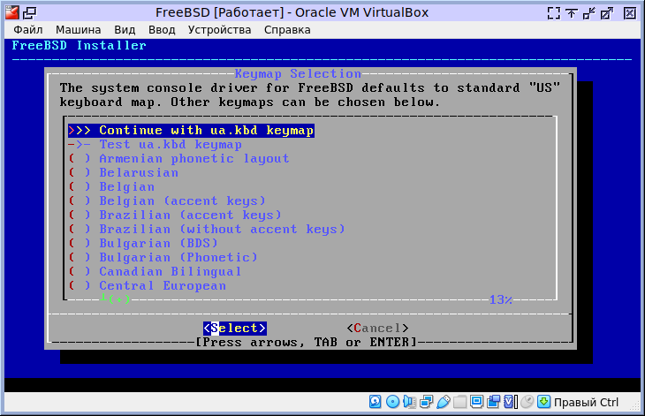Click the green keyboard capture arrow icon
The height and width of the screenshot is (416, 645).
point(543,402)
